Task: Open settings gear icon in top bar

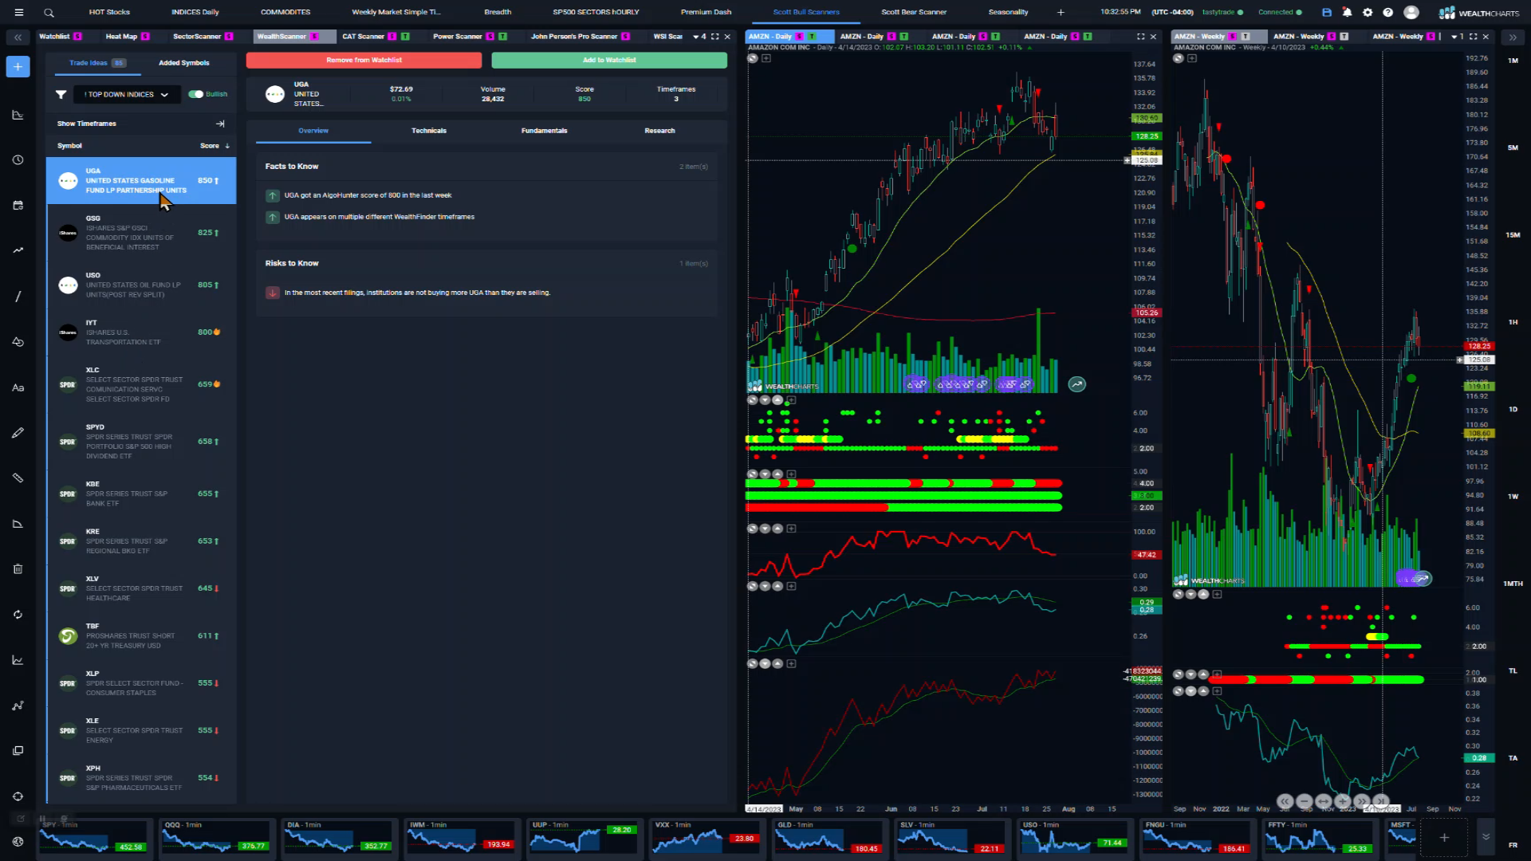Action: [x=1368, y=12]
